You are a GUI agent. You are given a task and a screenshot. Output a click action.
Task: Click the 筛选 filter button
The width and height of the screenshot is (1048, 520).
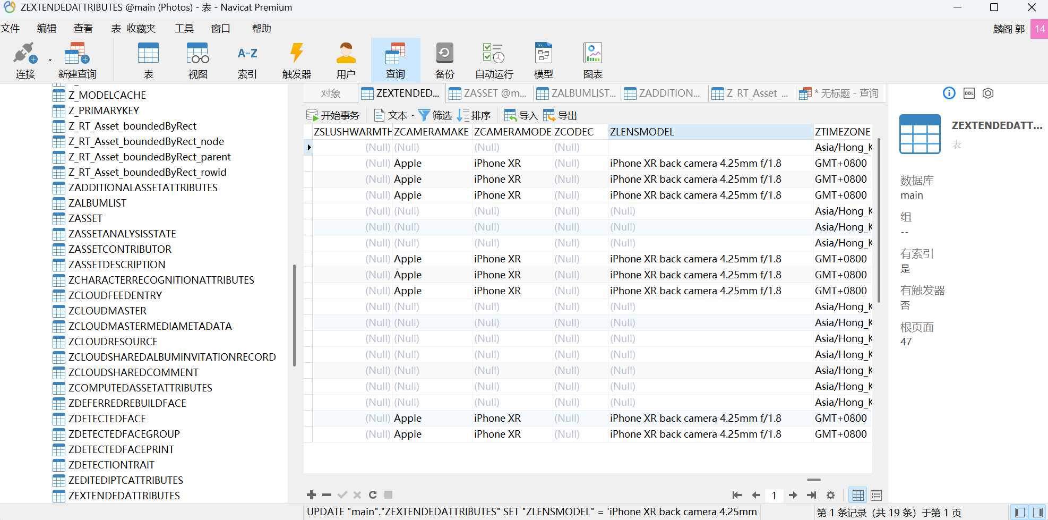click(x=435, y=116)
